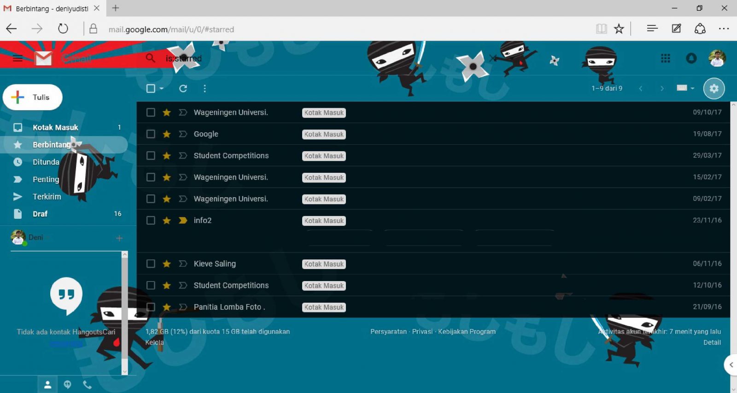The image size is (737, 393).
Task: Tick the select-all checkbox in the toolbar
Action: (151, 88)
